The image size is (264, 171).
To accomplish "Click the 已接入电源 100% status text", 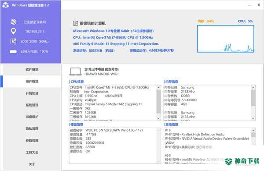I will (x=35, y=51).
